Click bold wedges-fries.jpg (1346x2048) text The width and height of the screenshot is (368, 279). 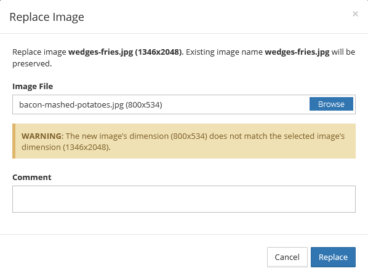pyautogui.click(x=126, y=52)
